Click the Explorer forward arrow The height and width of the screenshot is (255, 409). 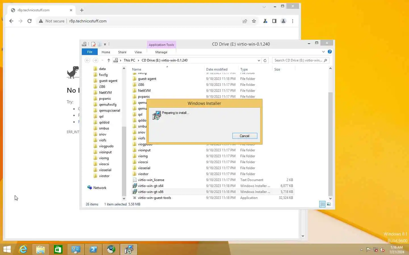[95, 60]
